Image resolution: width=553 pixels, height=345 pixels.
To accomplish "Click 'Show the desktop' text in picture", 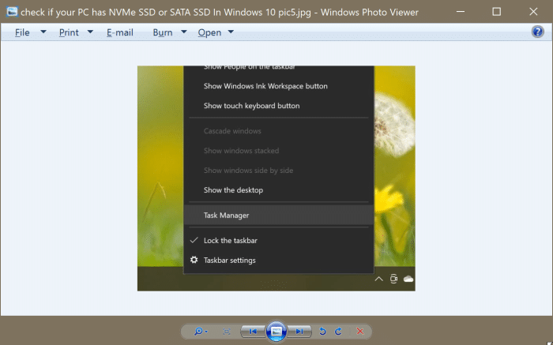I will [x=233, y=190].
